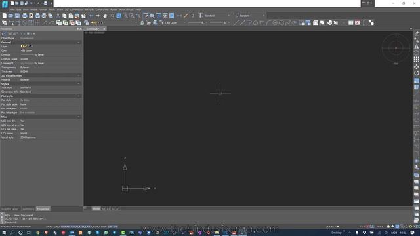The image size is (420, 236).
Task: Select the Line drawing tool
Action: pyautogui.click(x=236, y=23)
